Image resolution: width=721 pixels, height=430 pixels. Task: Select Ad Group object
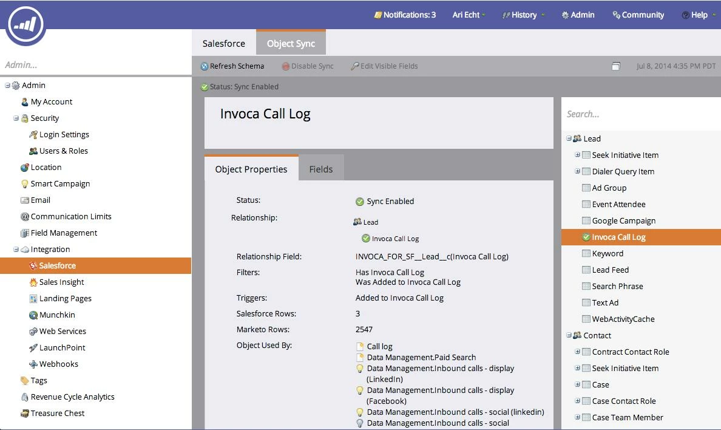click(604, 188)
